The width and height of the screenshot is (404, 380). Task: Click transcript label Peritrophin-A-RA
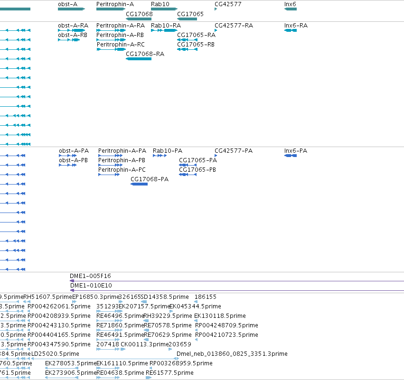(x=121, y=26)
